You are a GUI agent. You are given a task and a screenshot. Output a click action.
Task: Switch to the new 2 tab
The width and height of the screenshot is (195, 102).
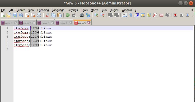[27, 23]
